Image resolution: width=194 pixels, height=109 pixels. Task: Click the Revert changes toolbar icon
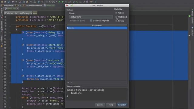click(x=87, y=2)
